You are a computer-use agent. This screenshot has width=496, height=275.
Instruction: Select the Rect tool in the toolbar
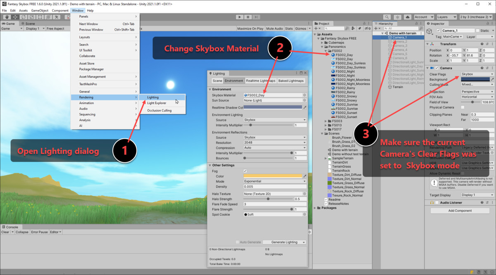[x=40, y=17]
